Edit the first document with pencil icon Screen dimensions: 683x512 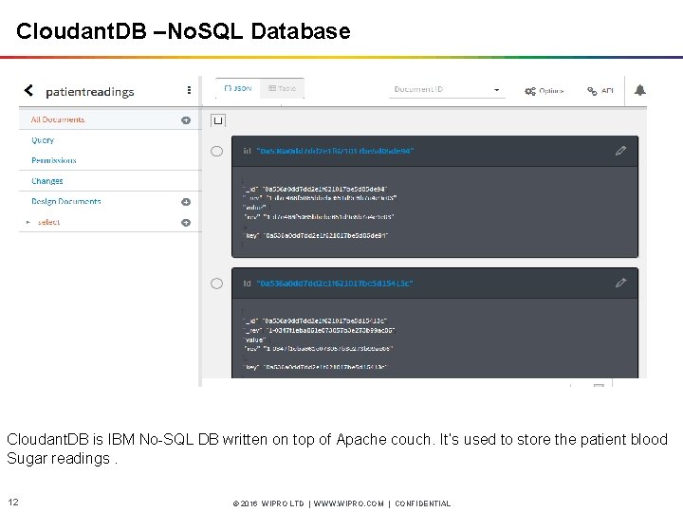click(620, 151)
